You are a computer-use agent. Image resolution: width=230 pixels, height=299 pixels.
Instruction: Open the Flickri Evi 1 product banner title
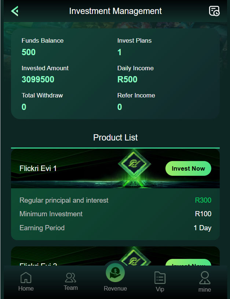[x=38, y=168]
